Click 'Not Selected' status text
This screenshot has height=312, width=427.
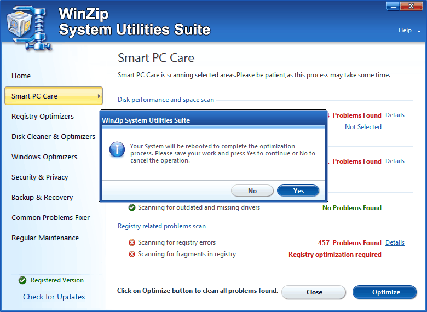click(363, 127)
